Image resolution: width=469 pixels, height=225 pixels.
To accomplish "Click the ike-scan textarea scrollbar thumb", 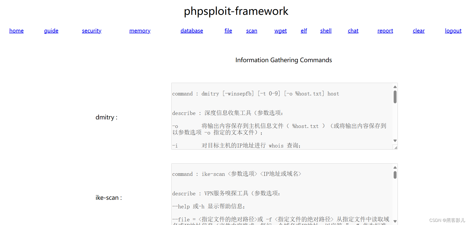I will point(395,175).
